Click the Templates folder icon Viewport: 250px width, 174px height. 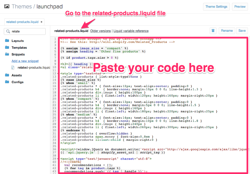pyautogui.click(x=7, y=47)
